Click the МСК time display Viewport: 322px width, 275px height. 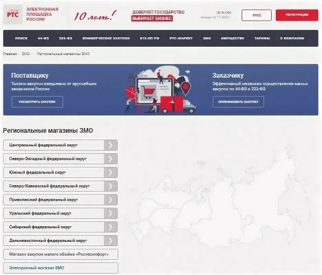224,12
